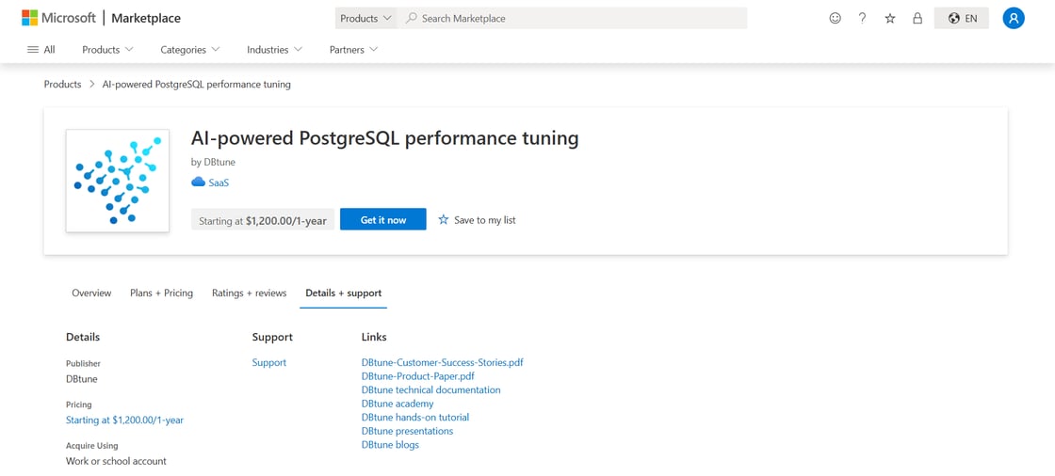Open the feedback smiley face icon

(835, 18)
